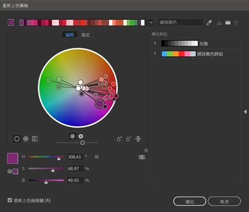Switch to the 指定 tab

(86, 35)
